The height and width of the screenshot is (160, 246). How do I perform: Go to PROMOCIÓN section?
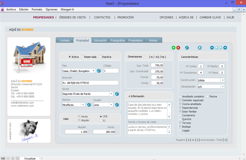[x=126, y=17]
